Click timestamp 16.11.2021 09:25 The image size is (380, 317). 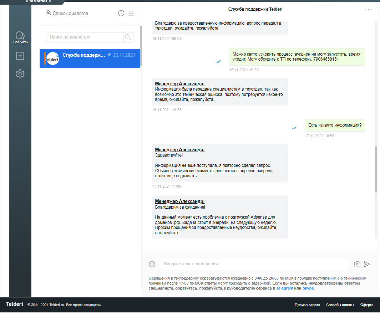click(x=167, y=39)
